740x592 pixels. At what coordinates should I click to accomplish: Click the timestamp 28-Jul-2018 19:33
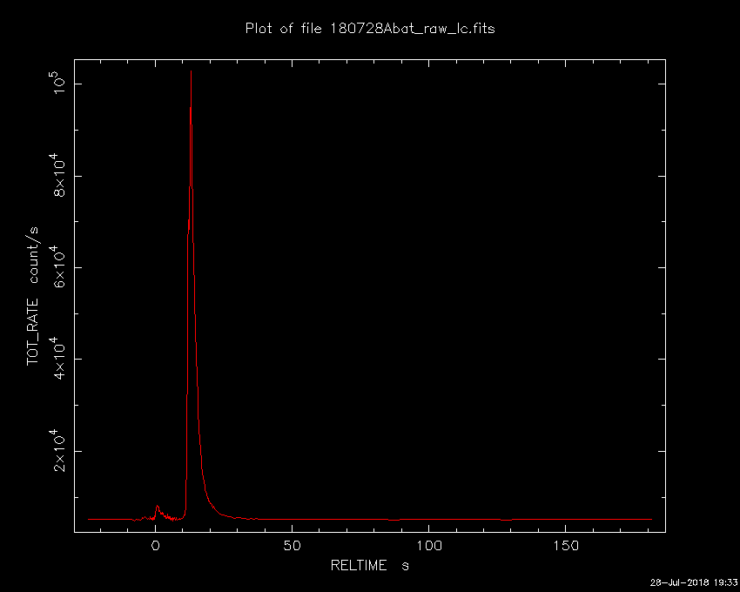coord(693,582)
